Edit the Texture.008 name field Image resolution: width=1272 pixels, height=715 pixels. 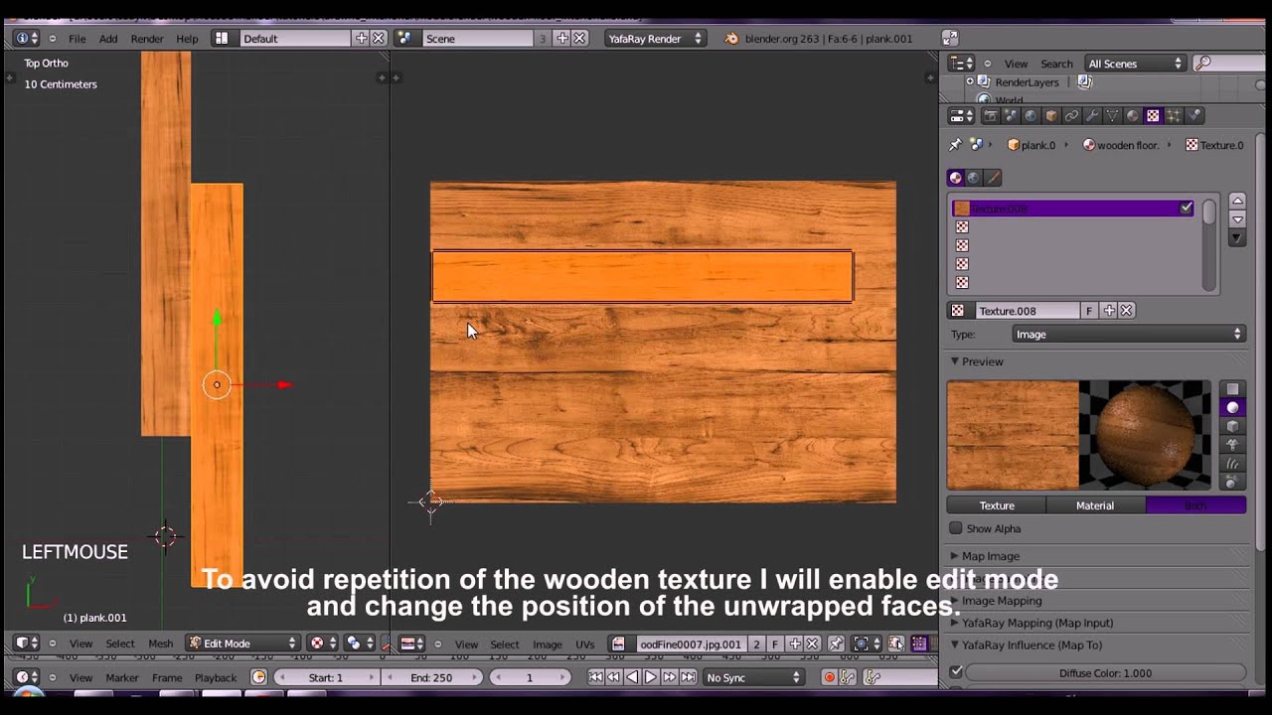(1027, 311)
